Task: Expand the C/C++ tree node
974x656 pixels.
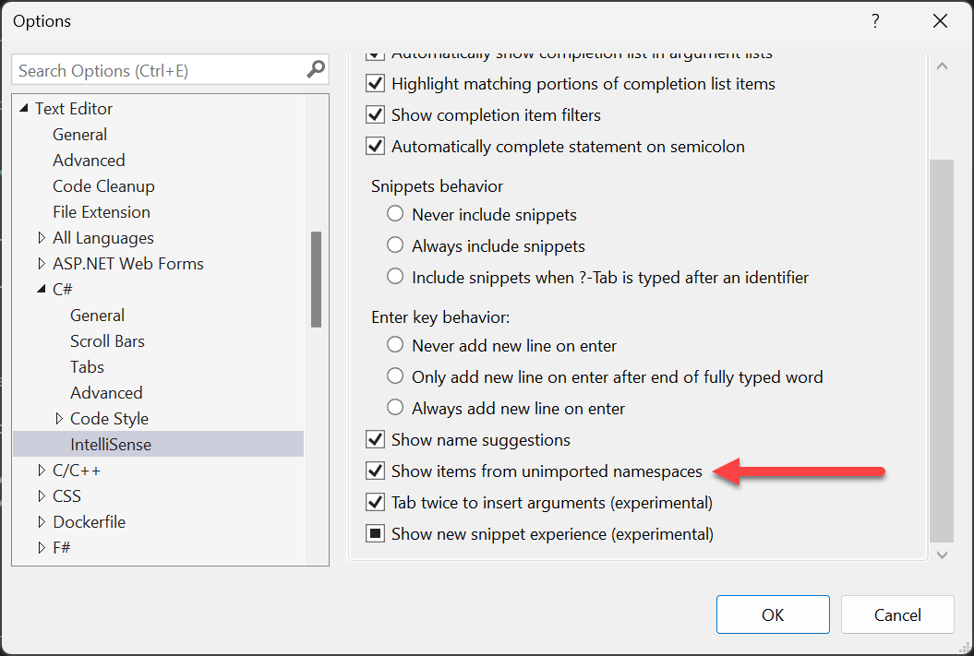Action: tap(42, 471)
